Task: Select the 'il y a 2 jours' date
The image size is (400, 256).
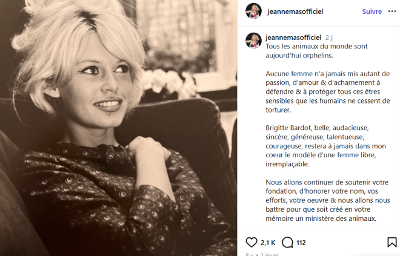Action: click(262, 254)
